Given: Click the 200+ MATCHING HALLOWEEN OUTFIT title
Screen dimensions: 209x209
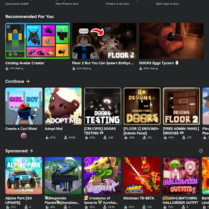Looking at the screenshot, I should (180, 200).
